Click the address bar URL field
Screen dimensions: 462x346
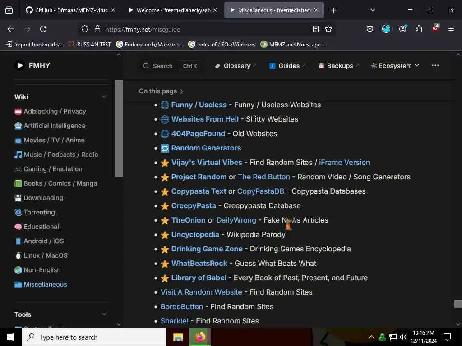click(x=206, y=29)
